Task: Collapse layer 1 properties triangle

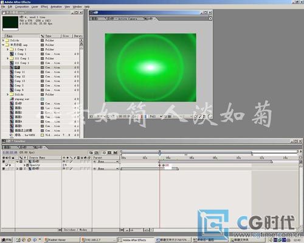Action: pyautogui.click(x=17, y=162)
